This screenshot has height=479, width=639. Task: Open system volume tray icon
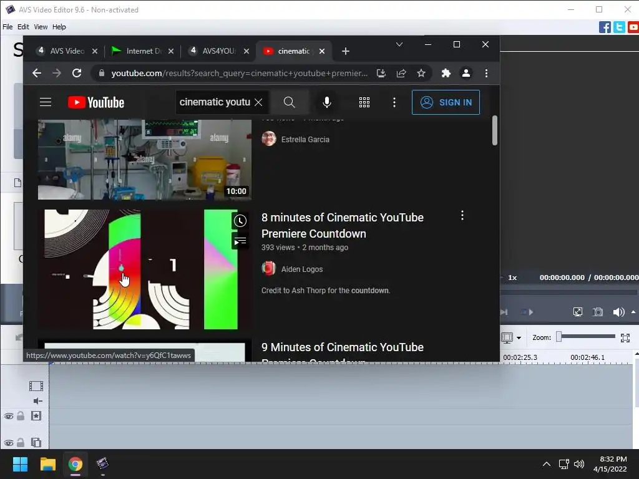tap(579, 464)
